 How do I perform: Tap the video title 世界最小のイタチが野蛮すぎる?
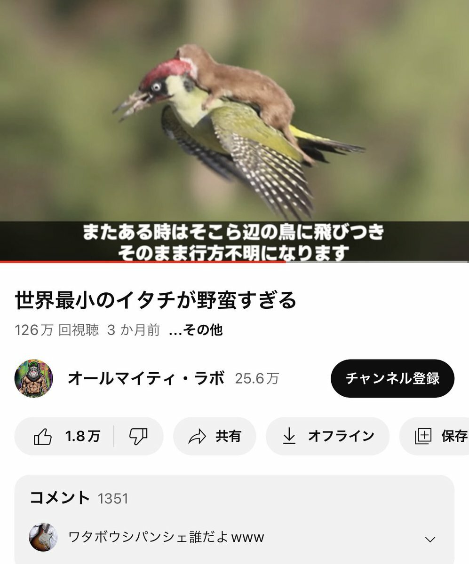point(156,301)
